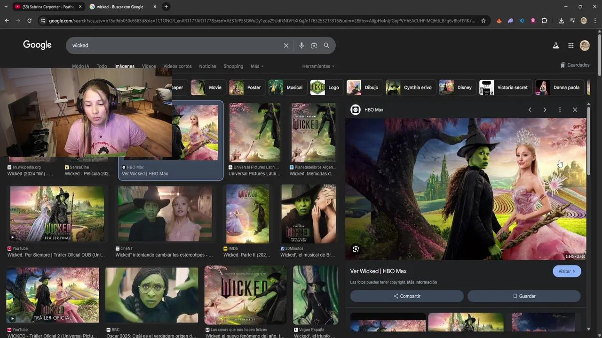This screenshot has height=338, width=602.
Task: Open the BBC Oscar 2025 thumbnail
Action: tap(151, 295)
